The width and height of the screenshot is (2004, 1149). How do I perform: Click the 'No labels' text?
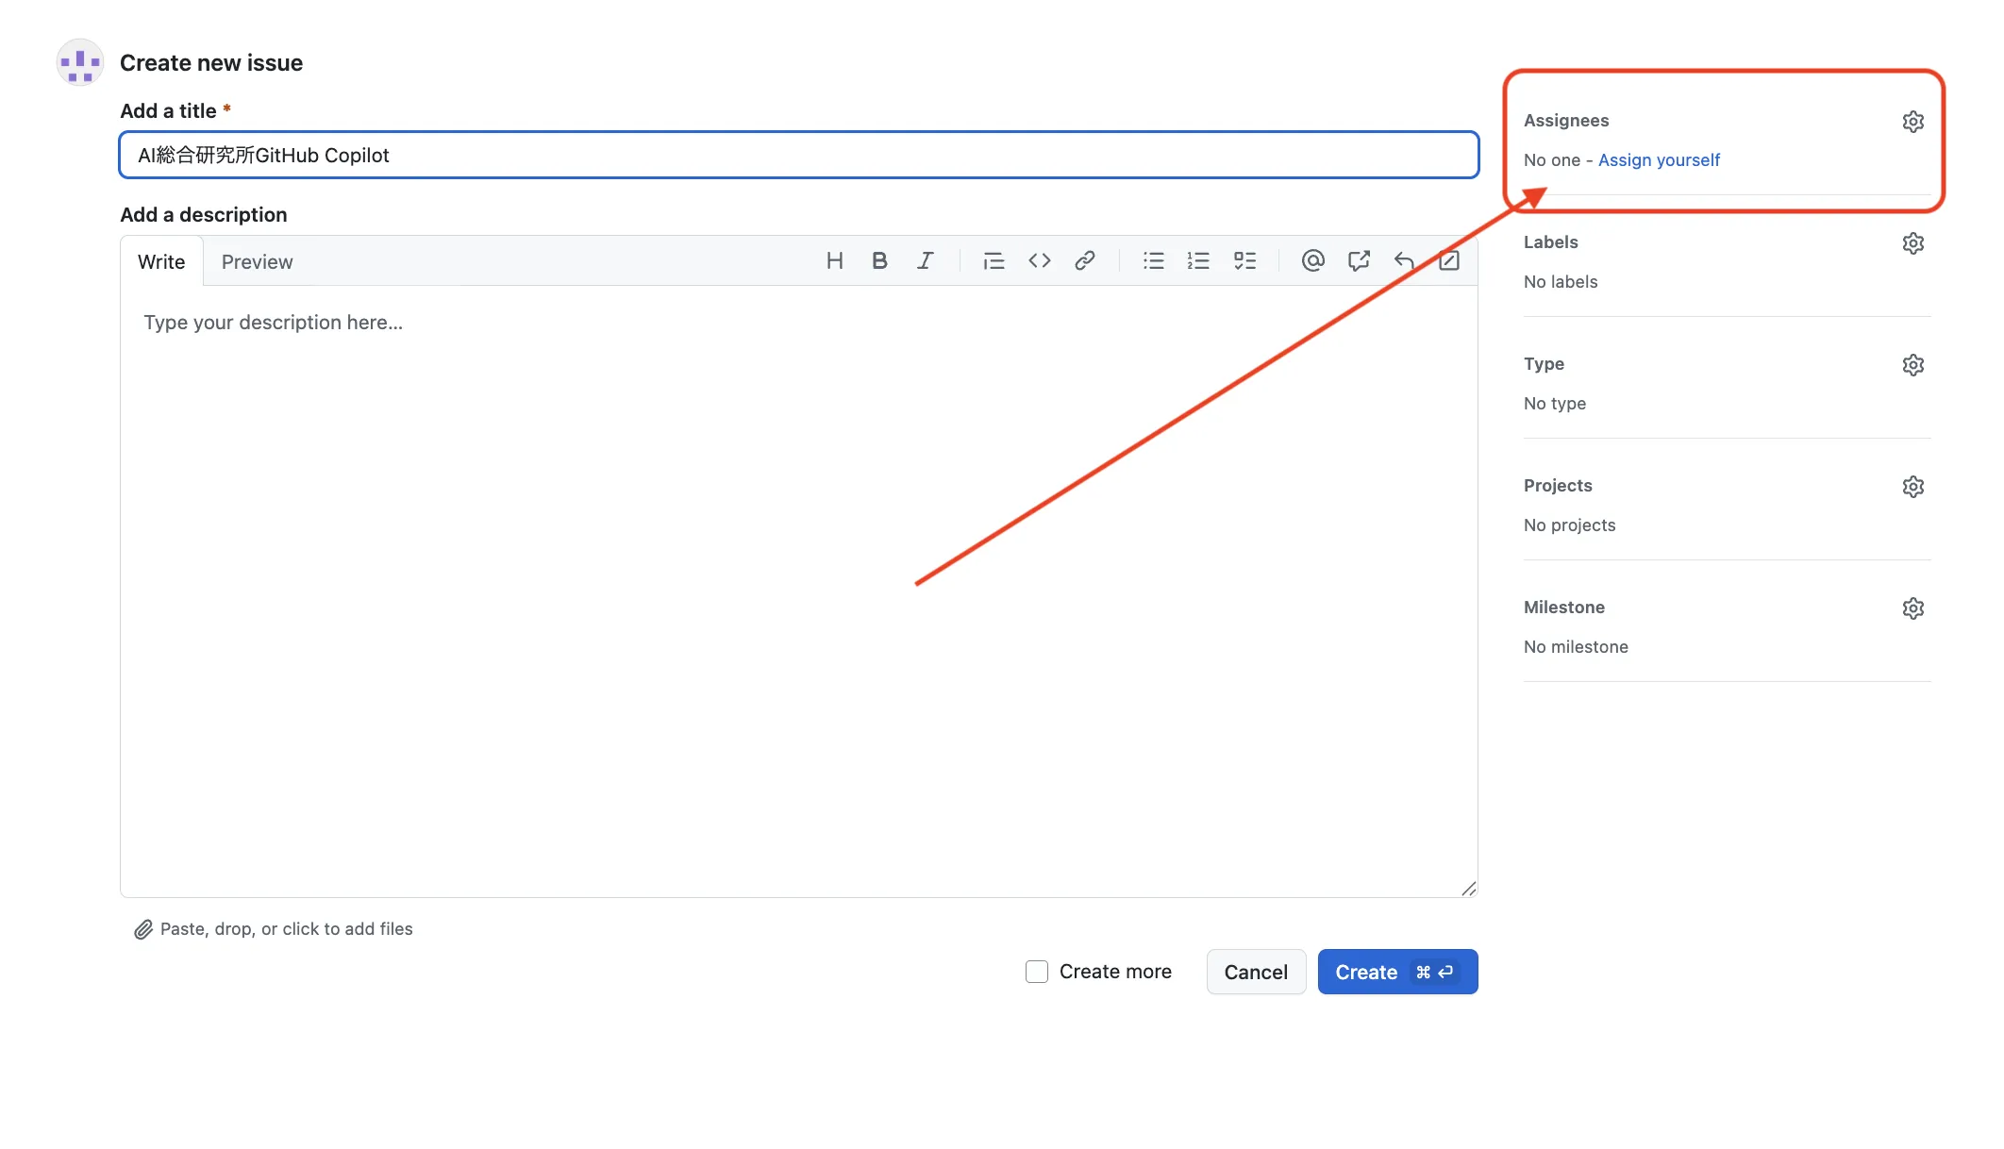pyautogui.click(x=1561, y=282)
